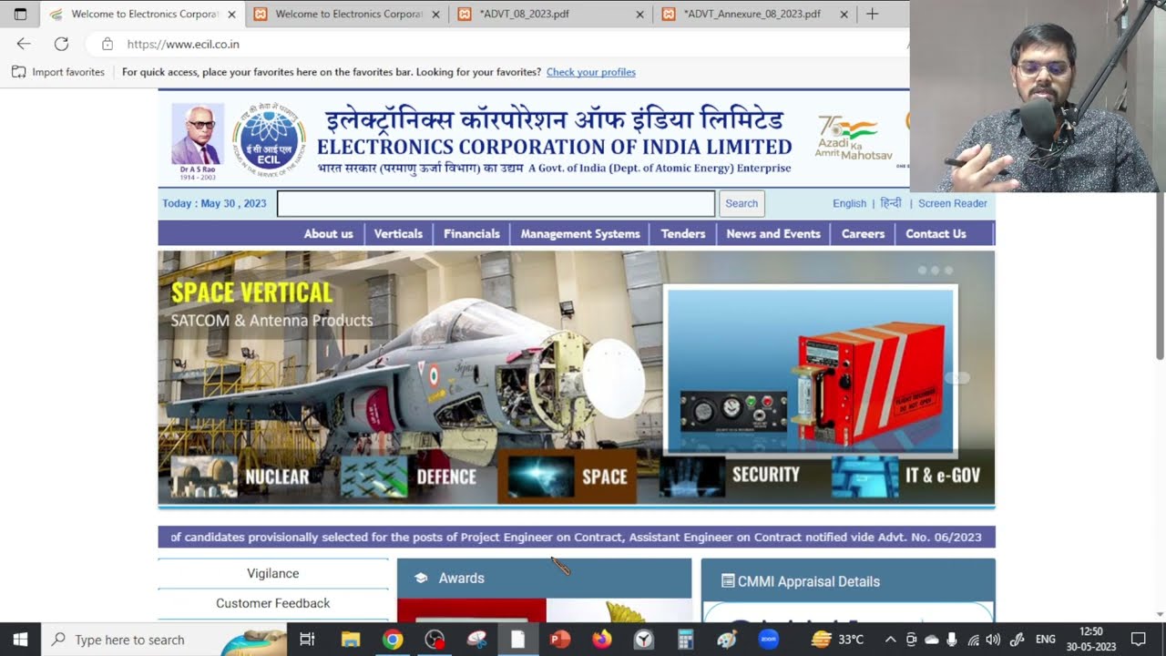Open the News and Events menu
Screen dimensions: 1166x656
773,233
